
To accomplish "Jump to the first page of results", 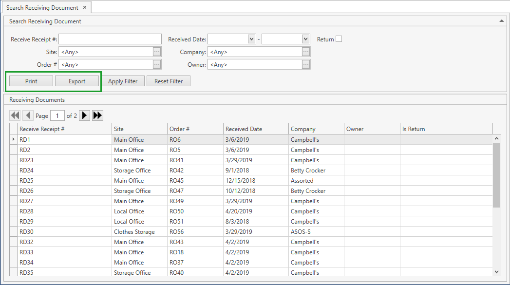I will click(15, 115).
